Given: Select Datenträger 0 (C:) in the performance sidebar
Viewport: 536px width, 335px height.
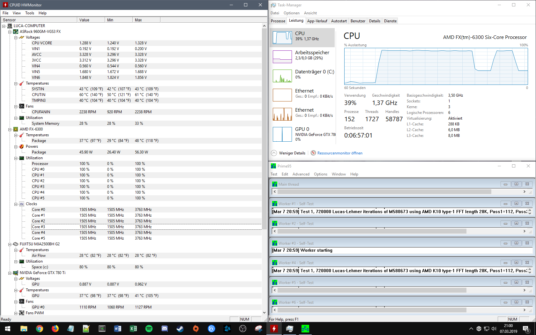Looking at the screenshot, I should click(302, 76).
